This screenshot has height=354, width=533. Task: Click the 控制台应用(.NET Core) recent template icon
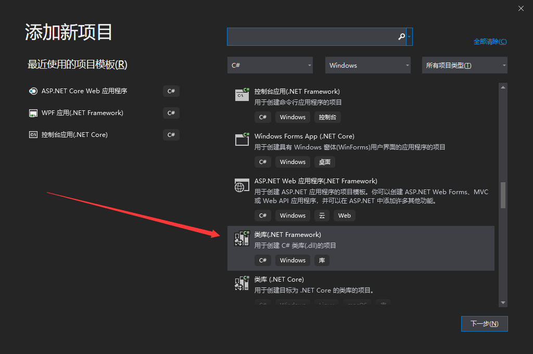coord(33,135)
